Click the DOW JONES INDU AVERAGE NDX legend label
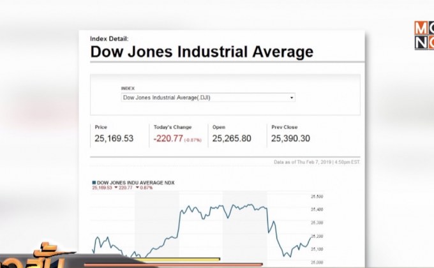Image resolution: width=434 pixels, height=268 pixels. click(x=135, y=182)
